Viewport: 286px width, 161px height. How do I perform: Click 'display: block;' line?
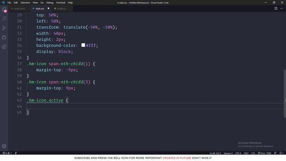click(55, 51)
